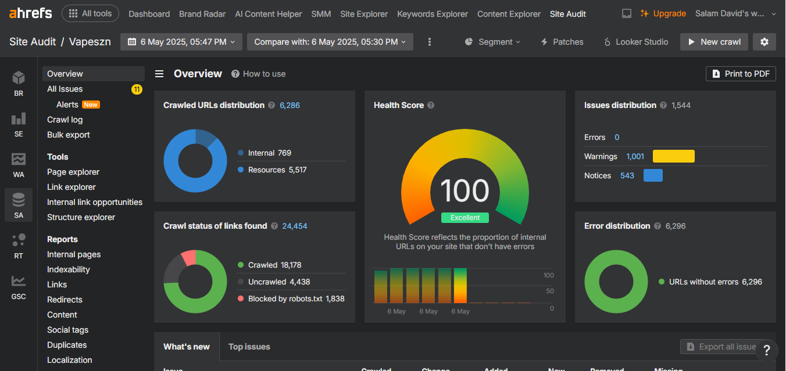Start a New crawl
Image resolution: width=786 pixels, height=371 pixels.
(714, 42)
